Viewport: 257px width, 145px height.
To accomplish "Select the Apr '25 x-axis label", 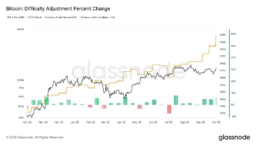I will (x=121, y=122).
